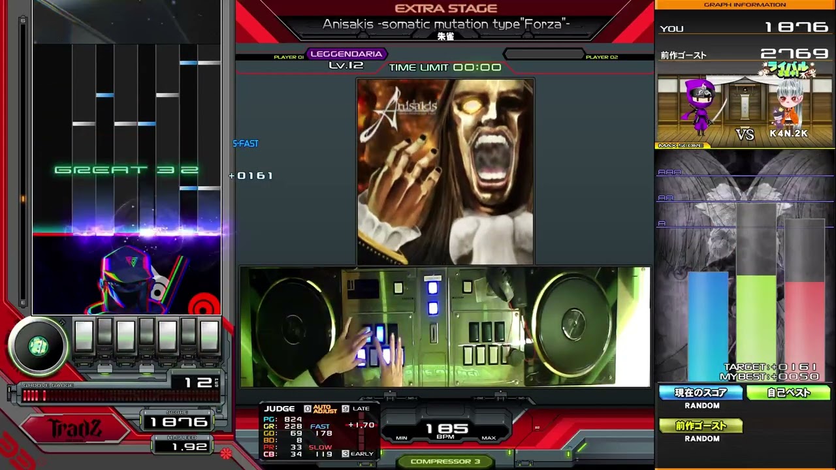This screenshot has width=836, height=470.
Task: Click the blue current score bar
Action: click(708, 326)
